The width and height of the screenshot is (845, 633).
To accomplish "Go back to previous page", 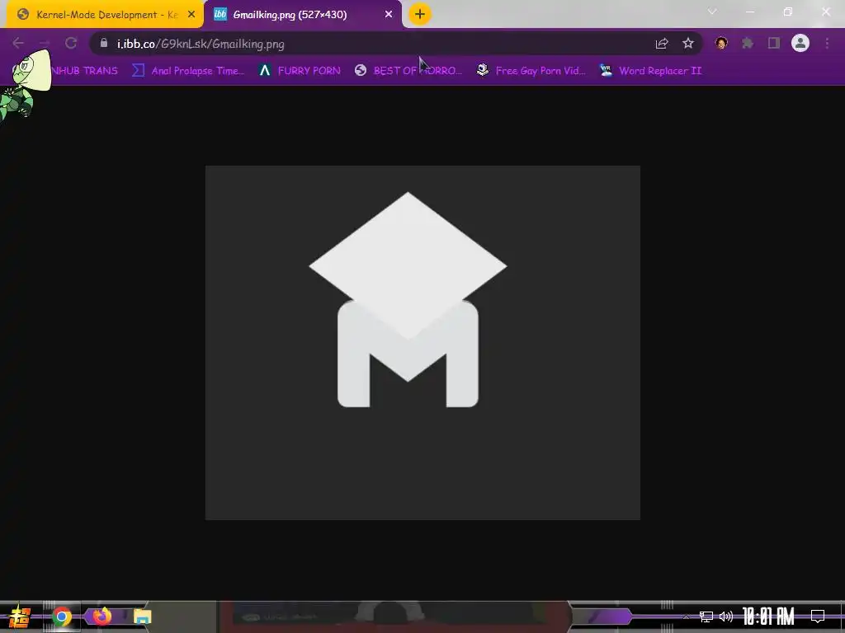I will [18, 43].
